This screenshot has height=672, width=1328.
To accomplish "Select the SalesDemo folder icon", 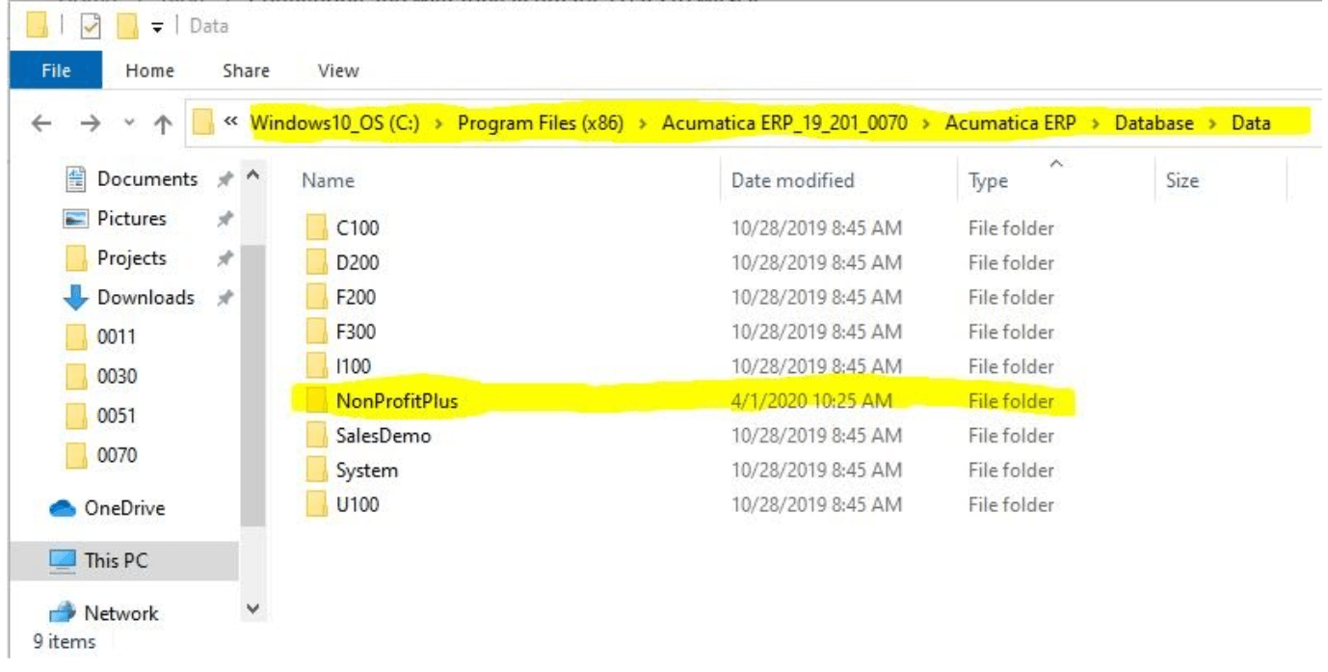I will point(317,436).
